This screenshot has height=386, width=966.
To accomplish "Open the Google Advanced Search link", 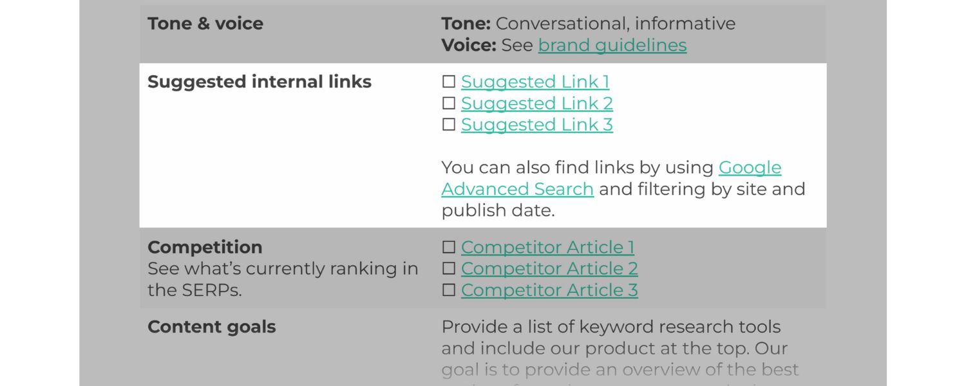I will coord(750,167).
